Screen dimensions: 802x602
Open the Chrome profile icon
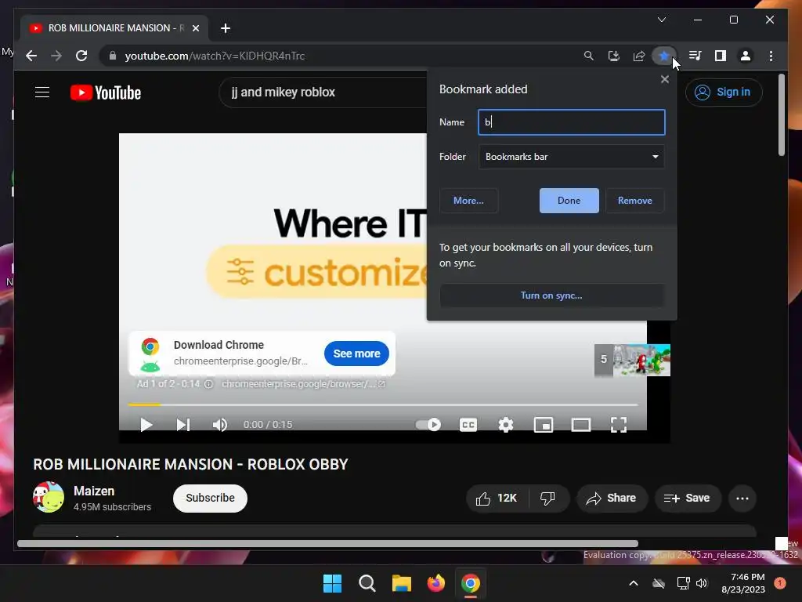(746, 56)
